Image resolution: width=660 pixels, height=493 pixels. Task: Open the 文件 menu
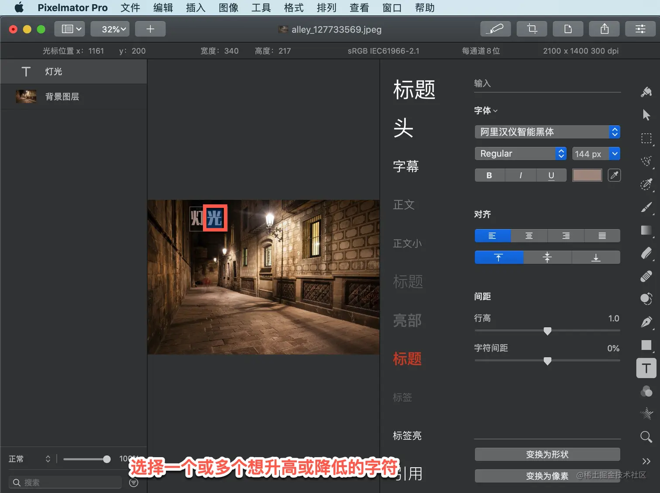tap(130, 8)
